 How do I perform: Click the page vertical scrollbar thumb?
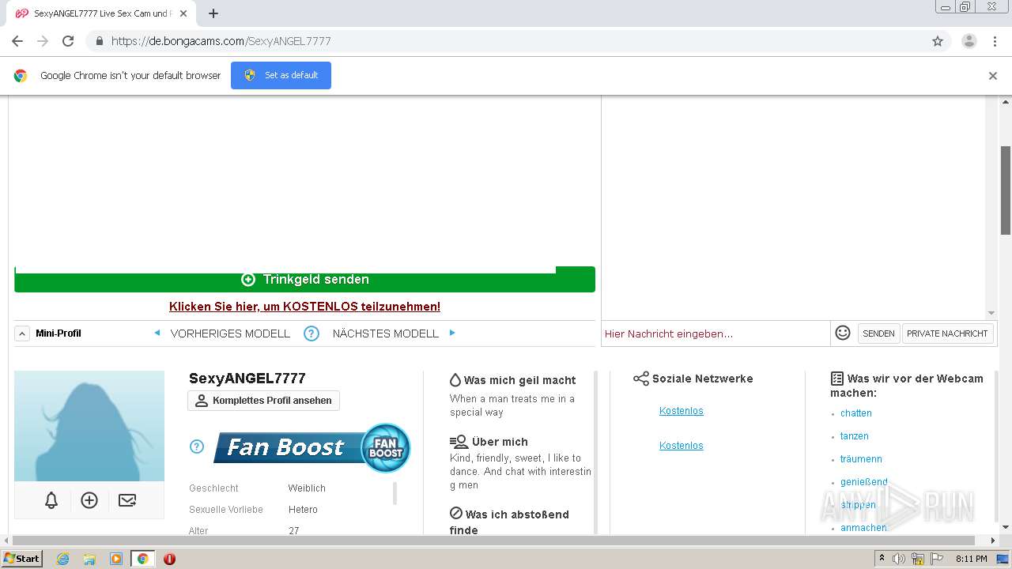tap(1006, 190)
